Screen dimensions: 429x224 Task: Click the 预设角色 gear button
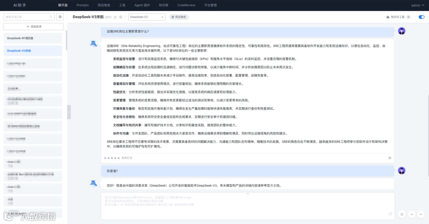pyautogui.click(x=179, y=17)
